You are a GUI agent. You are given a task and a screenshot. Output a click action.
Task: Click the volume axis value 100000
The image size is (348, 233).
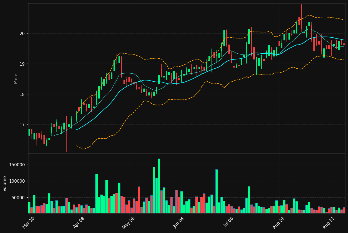[x=17, y=181]
